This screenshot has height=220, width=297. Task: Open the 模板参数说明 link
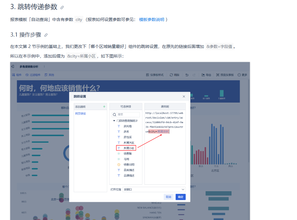(x=152, y=19)
